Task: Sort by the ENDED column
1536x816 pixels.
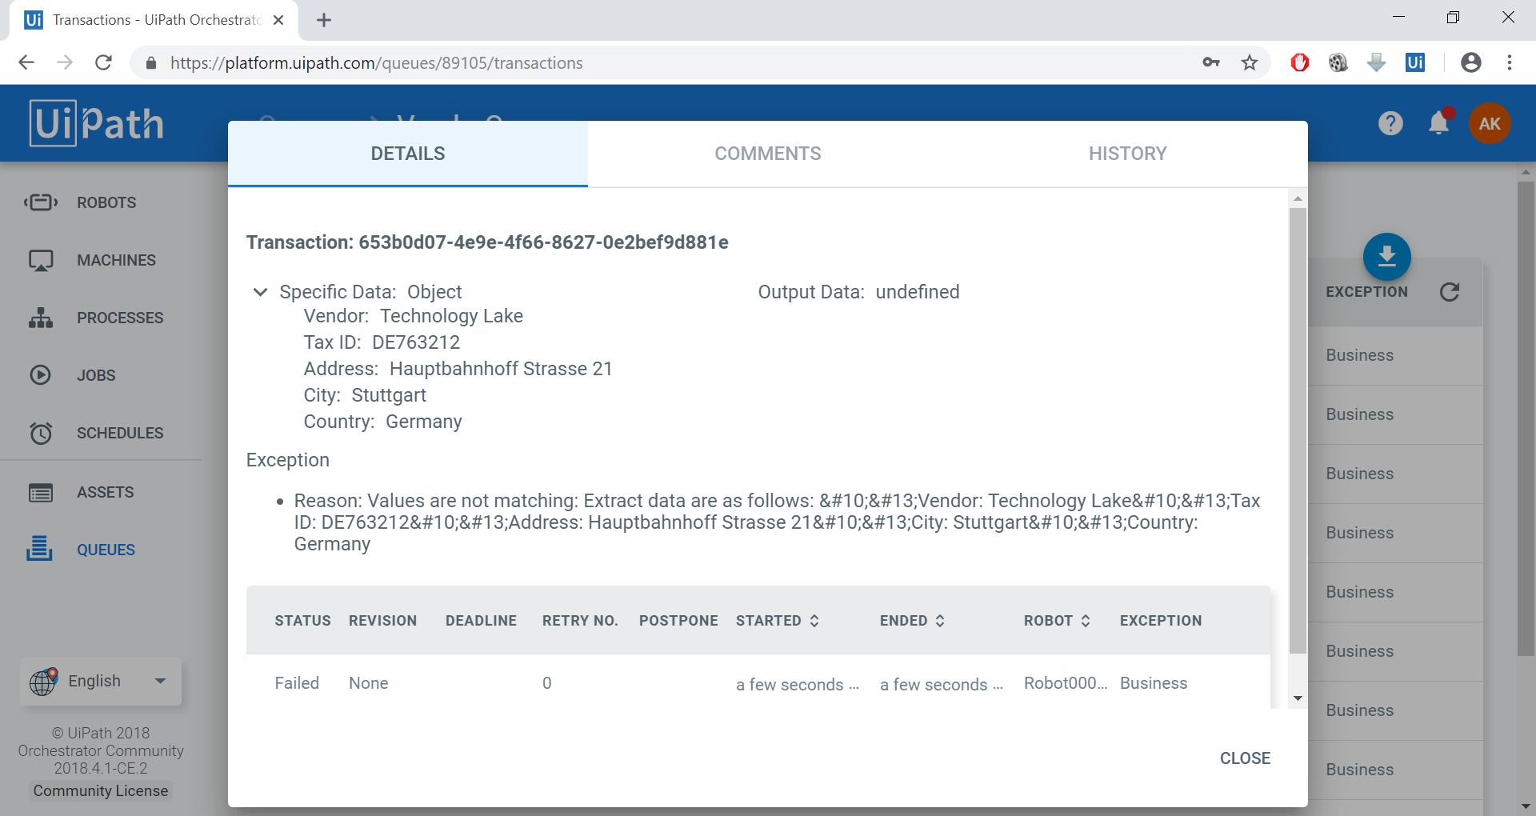Action: click(913, 620)
